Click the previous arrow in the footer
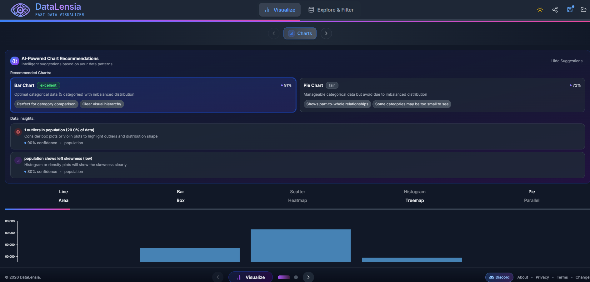Screen dimensions: 590x282 [x=218, y=277]
